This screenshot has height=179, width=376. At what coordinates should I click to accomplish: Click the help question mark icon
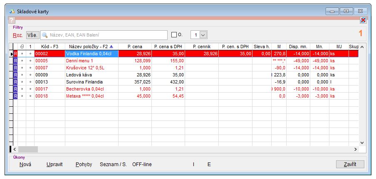point(12,20)
